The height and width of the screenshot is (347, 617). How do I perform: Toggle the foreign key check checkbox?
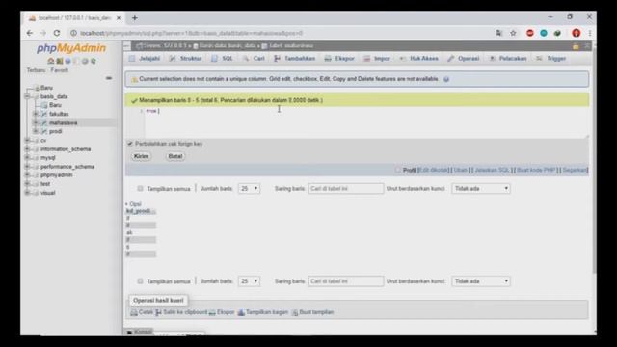[x=130, y=144]
